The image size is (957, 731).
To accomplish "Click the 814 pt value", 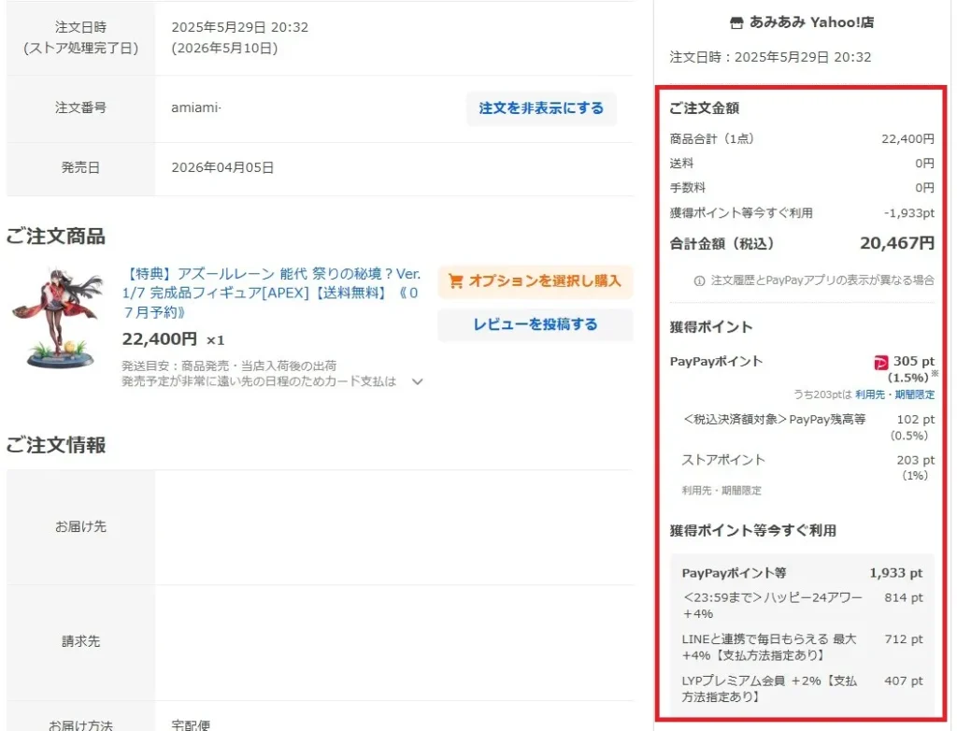I will pos(904,598).
